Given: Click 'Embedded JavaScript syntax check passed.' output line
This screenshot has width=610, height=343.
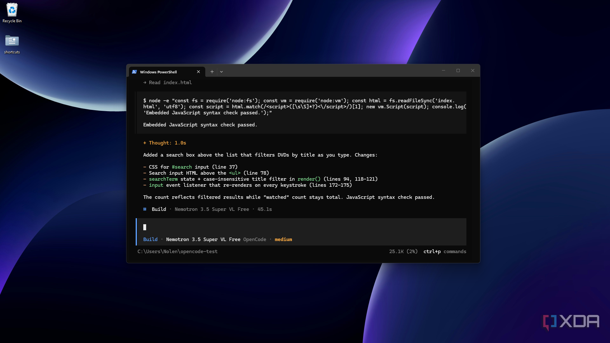Looking at the screenshot, I should pyautogui.click(x=200, y=125).
